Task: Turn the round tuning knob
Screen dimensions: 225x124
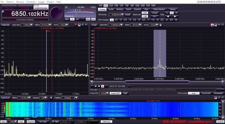Action: (57, 13)
